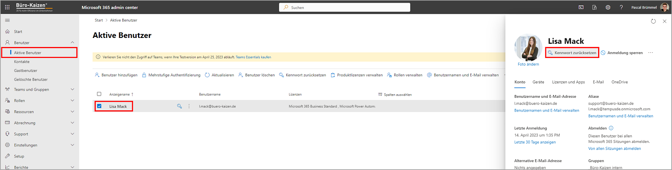Switch to the Lizenzen und Apps tab
Image resolution: width=672 pixels, height=170 pixels.
click(x=569, y=82)
